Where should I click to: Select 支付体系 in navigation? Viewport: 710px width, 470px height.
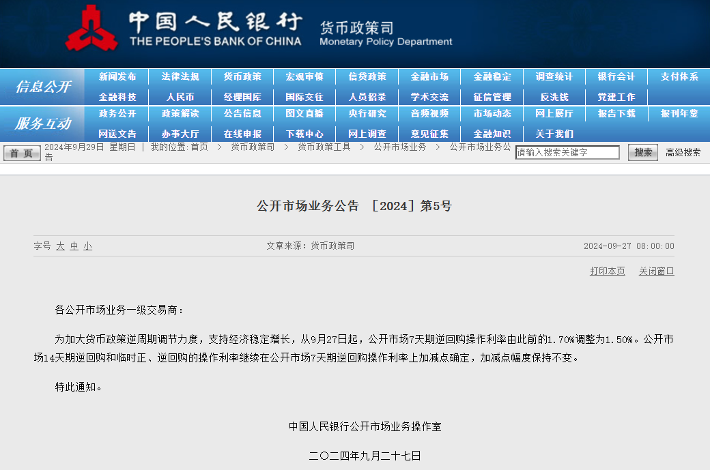click(679, 77)
